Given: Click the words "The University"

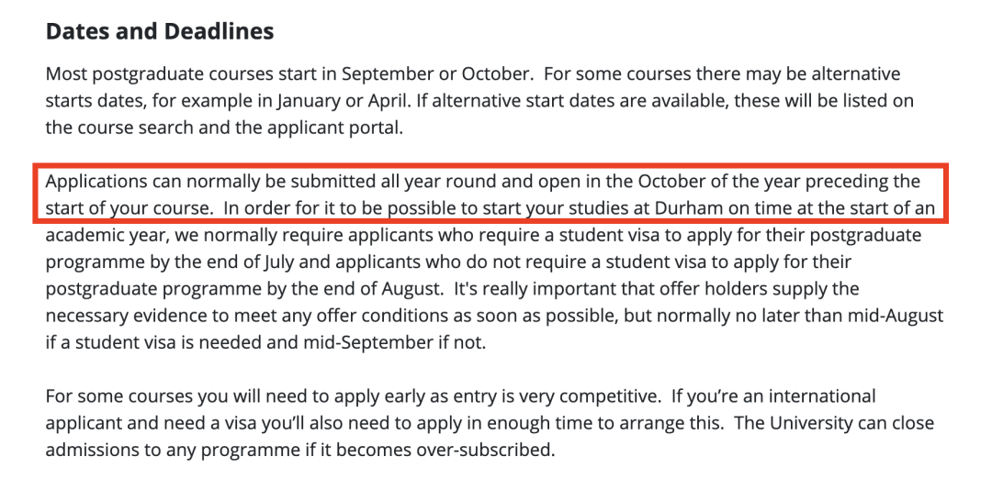Looking at the screenshot, I should (x=788, y=424).
